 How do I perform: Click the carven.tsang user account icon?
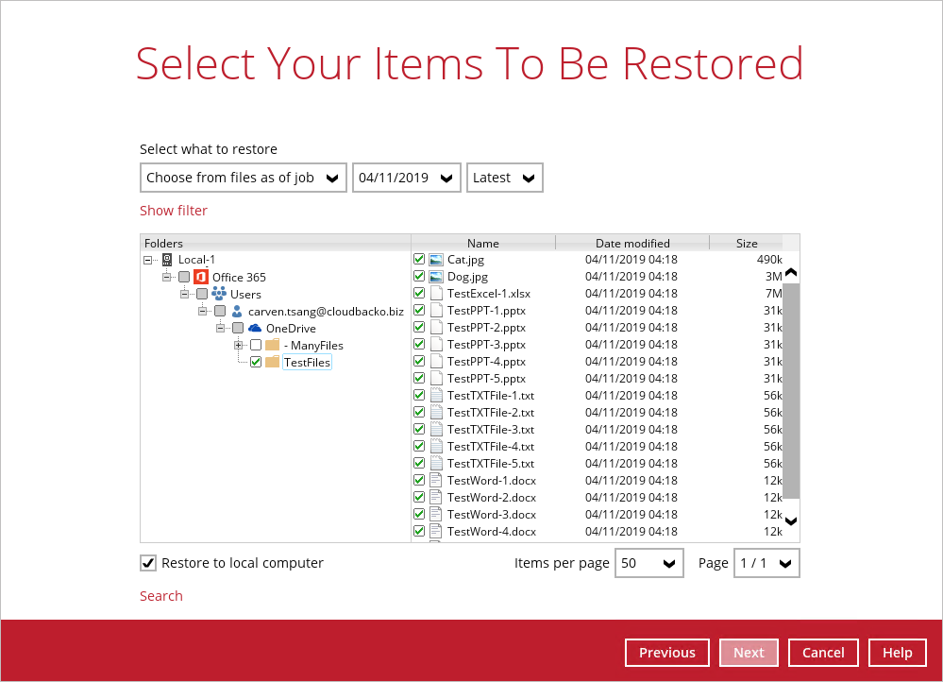237,311
